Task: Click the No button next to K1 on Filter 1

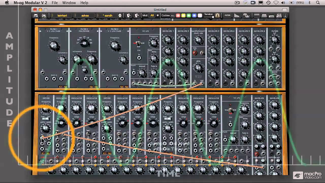Action: tap(66, 87)
